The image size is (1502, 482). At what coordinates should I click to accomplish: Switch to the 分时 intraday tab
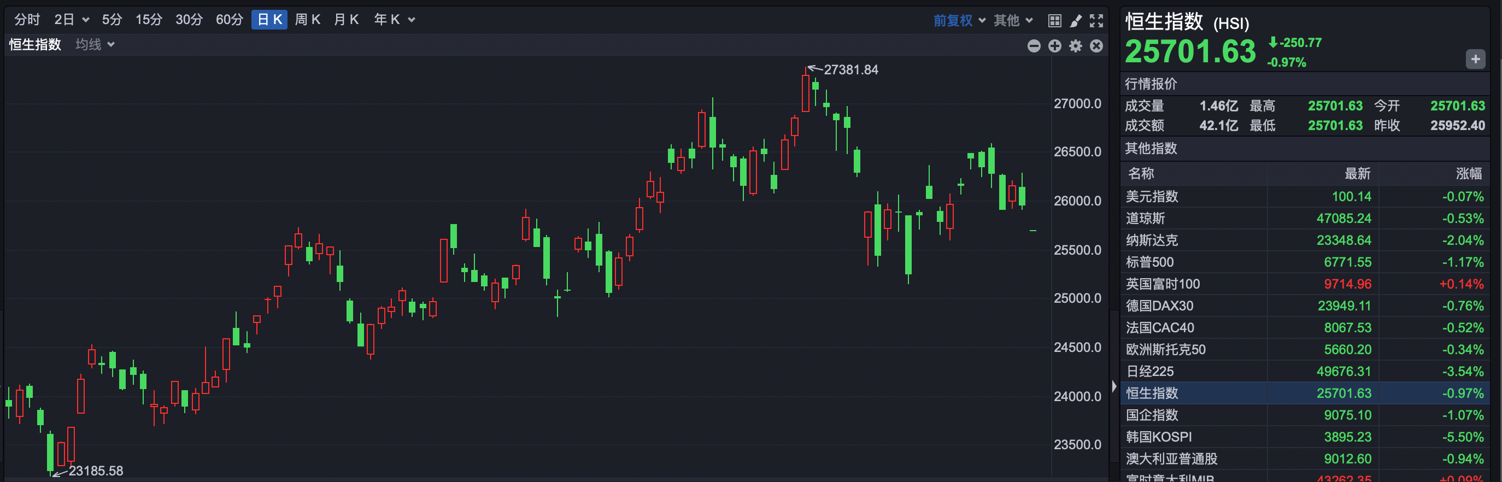click(27, 20)
